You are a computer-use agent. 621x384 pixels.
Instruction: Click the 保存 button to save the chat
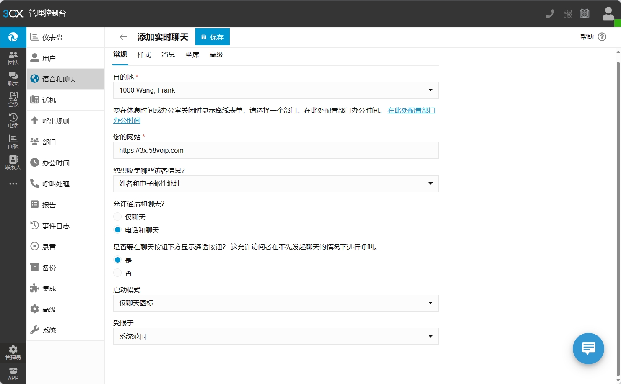pos(212,37)
